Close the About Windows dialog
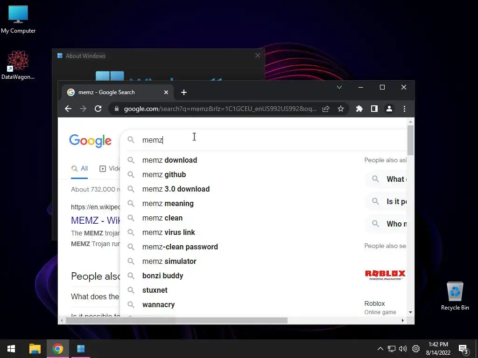The image size is (478, 358). [258, 56]
